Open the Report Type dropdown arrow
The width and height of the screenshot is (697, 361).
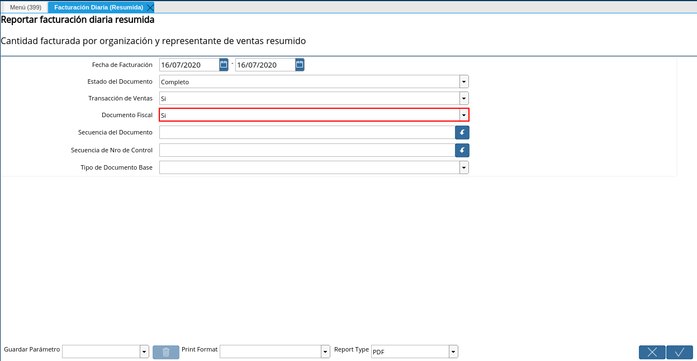tap(453, 352)
